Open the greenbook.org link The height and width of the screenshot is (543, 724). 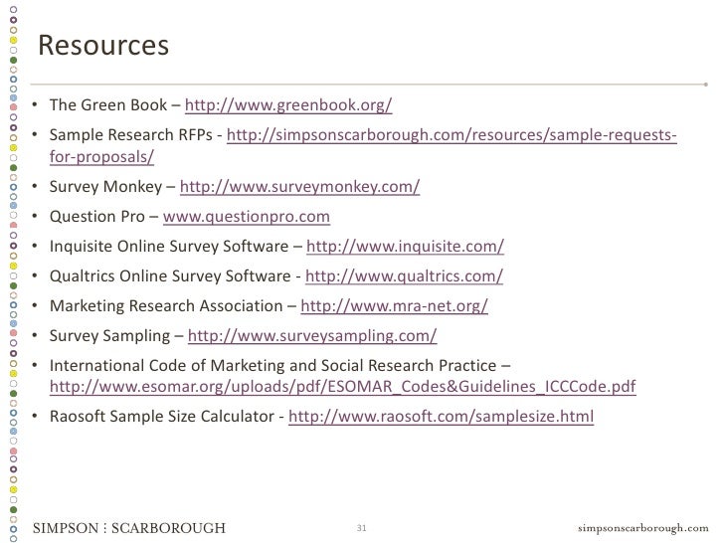288,105
